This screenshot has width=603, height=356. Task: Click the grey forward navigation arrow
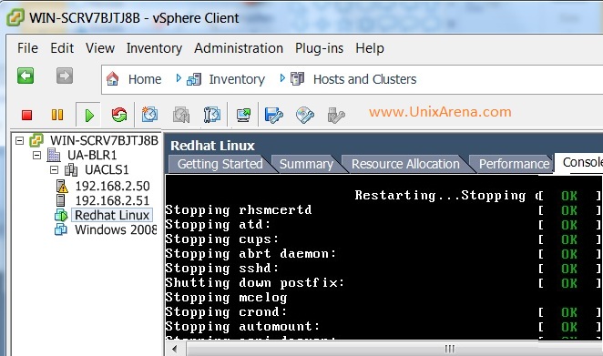tap(65, 76)
